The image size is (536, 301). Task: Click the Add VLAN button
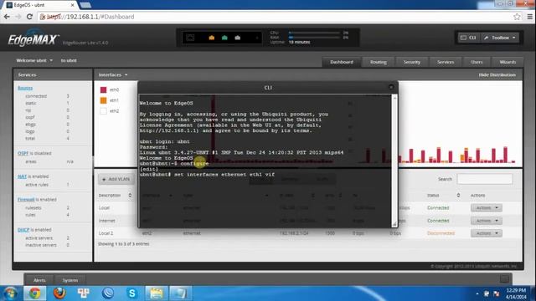pyautogui.click(x=116, y=179)
